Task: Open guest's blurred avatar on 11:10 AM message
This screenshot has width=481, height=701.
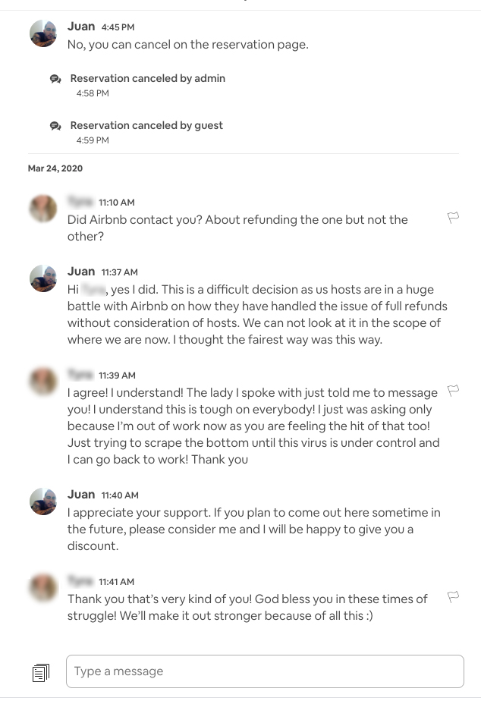Action: tap(42, 209)
